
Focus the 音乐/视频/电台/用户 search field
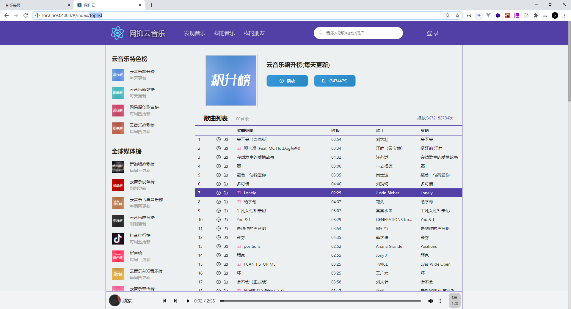point(358,33)
